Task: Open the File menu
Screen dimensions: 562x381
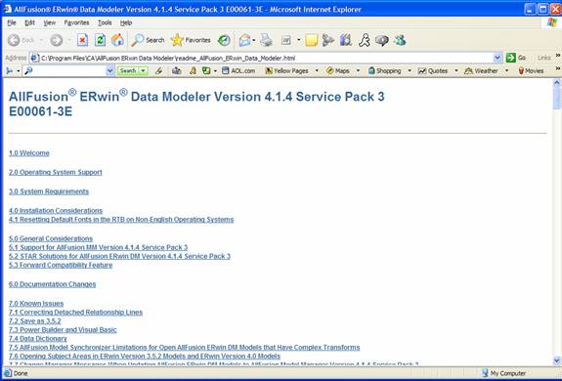Action: pyautogui.click(x=12, y=22)
